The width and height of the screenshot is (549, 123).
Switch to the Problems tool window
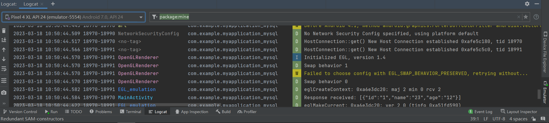[x=101, y=112]
